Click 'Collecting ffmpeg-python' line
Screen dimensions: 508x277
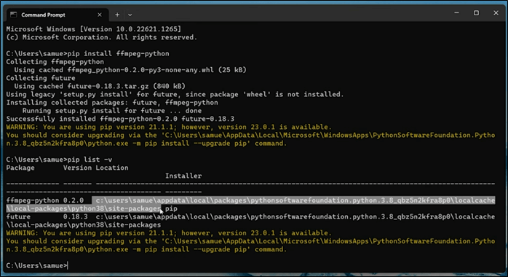pos(55,62)
